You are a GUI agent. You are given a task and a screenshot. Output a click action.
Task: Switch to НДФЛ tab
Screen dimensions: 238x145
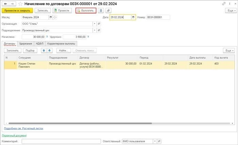(40, 44)
